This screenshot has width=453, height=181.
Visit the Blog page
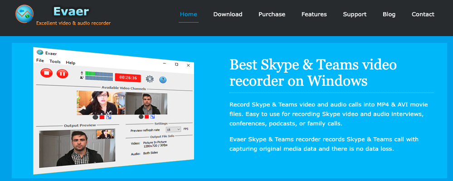tap(389, 14)
